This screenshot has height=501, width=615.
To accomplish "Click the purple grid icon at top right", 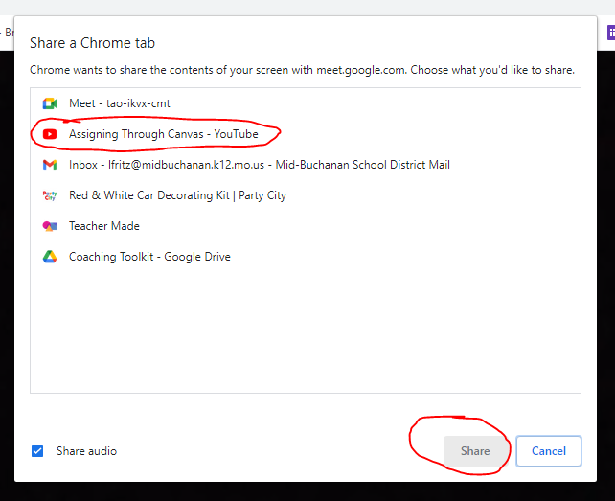I will click(x=609, y=32).
